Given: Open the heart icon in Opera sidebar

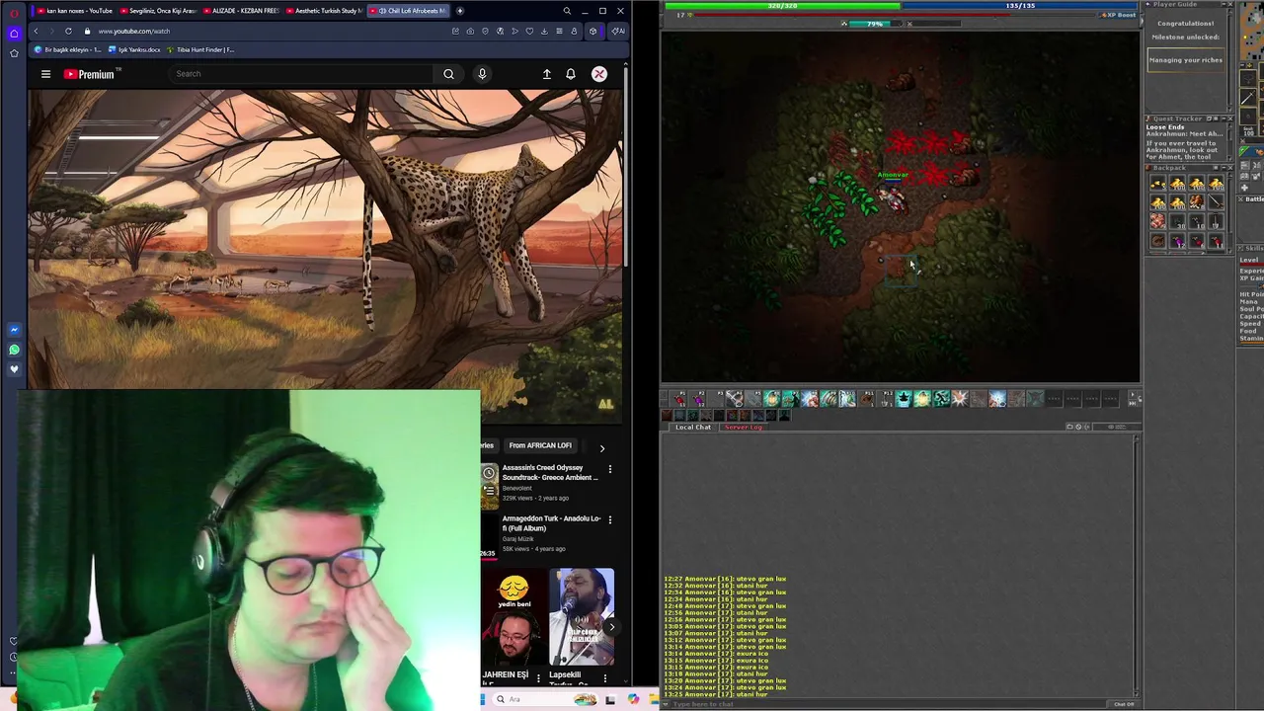Looking at the screenshot, I should [x=14, y=369].
